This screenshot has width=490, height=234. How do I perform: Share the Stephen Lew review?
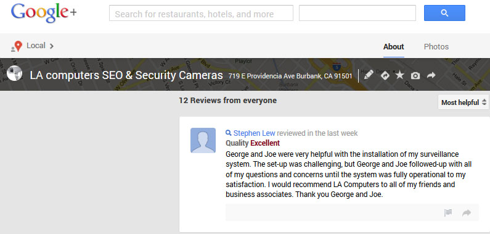click(x=467, y=213)
